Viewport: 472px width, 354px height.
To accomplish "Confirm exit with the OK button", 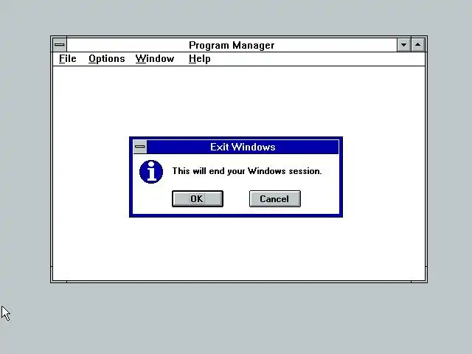I will [198, 198].
